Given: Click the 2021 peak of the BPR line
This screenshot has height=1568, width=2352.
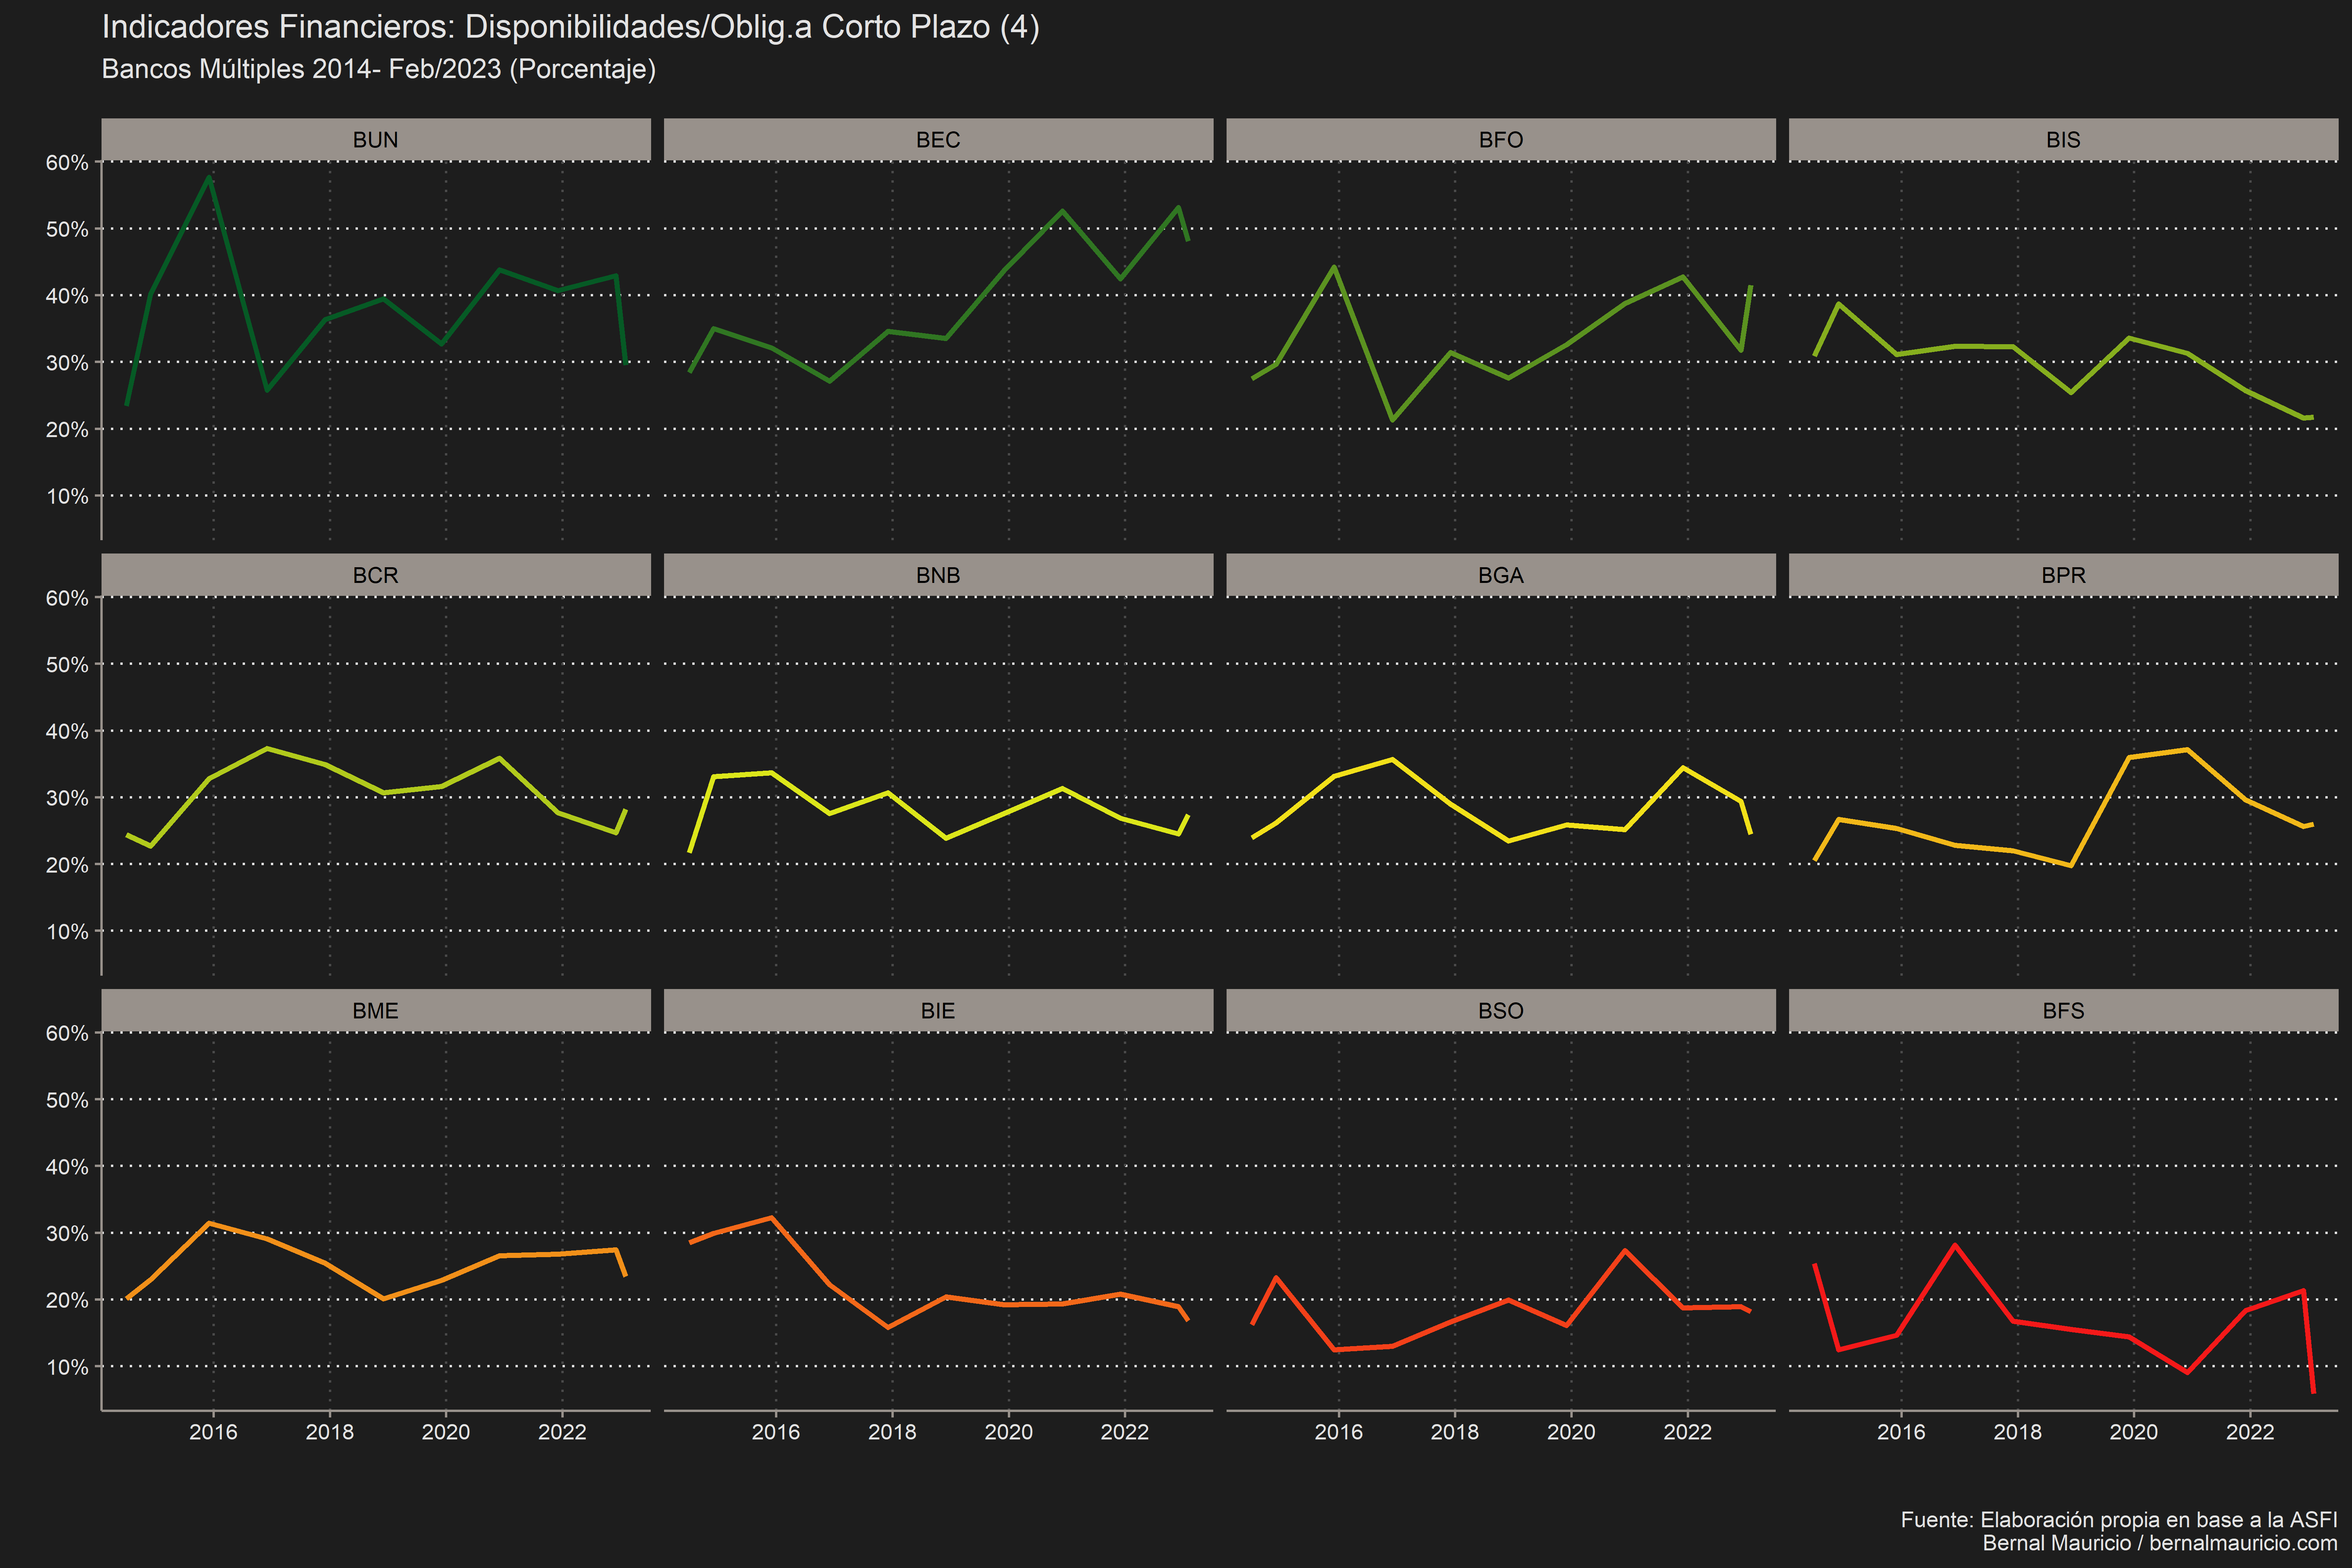Looking at the screenshot, I should coord(2188,749).
